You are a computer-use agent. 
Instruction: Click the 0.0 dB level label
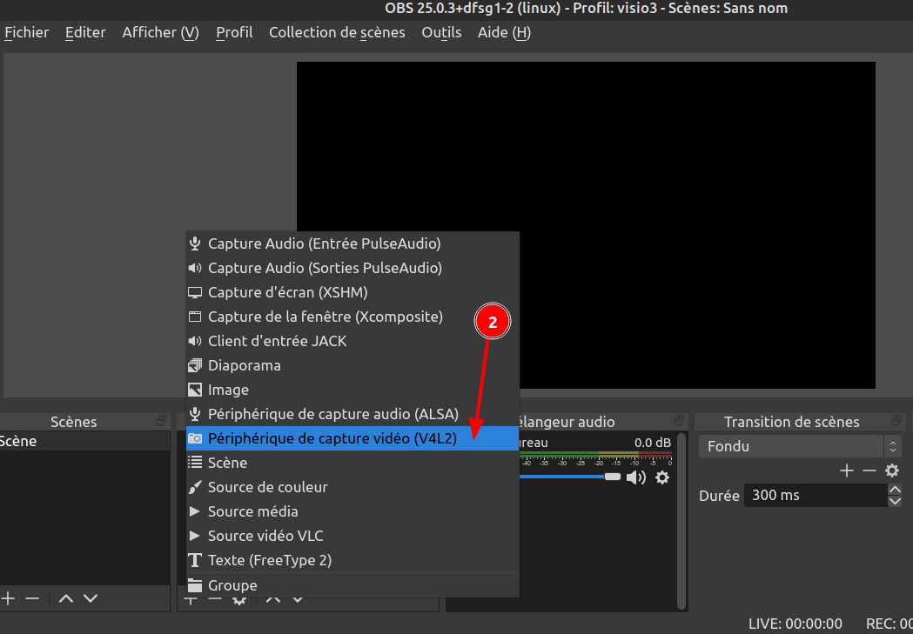(653, 443)
